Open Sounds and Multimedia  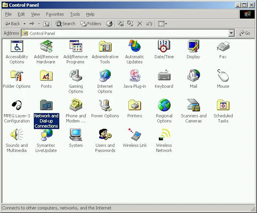click(x=17, y=135)
